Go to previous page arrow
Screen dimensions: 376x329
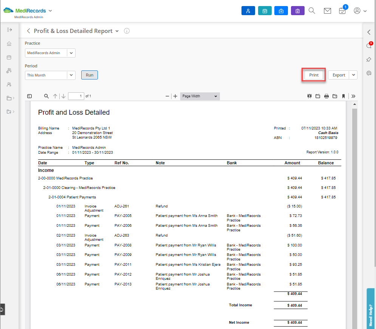(x=55, y=96)
